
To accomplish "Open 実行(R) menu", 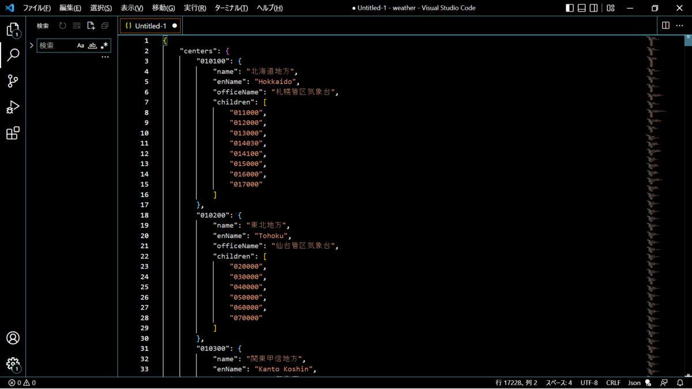I will coord(195,8).
